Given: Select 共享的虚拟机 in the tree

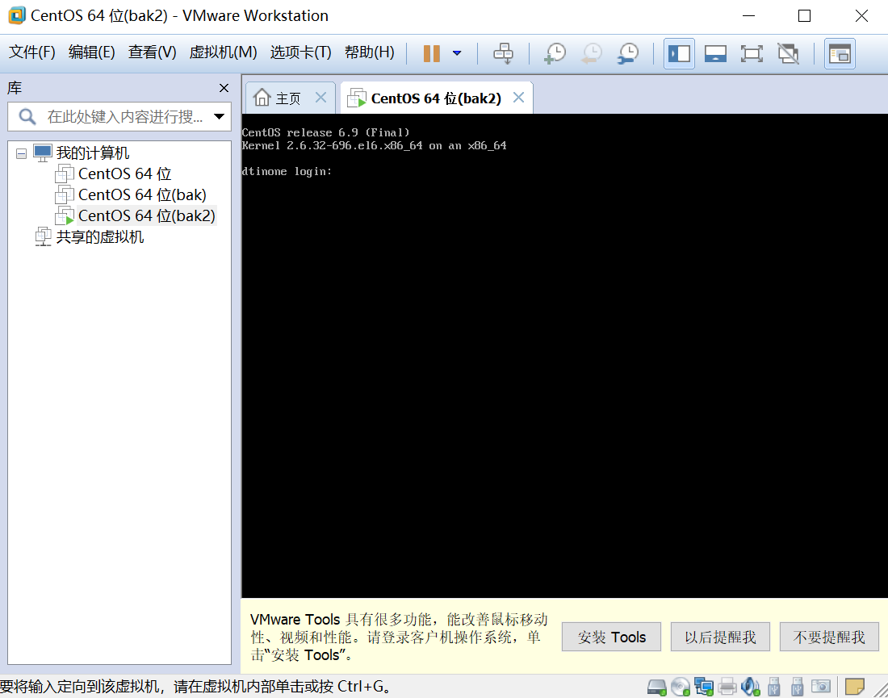Looking at the screenshot, I should pyautogui.click(x=99, y=236).
